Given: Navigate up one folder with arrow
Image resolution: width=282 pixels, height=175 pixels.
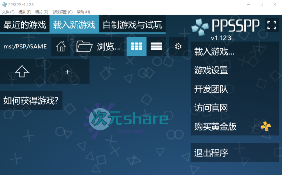Looking at the screenshot, I should coord(22,72).
